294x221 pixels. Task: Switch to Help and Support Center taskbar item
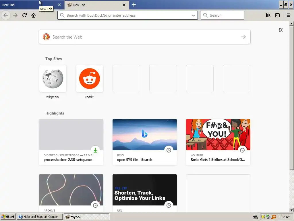[x=40, y=217]
